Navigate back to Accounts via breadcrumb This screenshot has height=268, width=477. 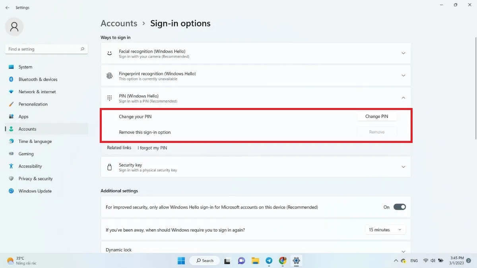pos(118,23)
